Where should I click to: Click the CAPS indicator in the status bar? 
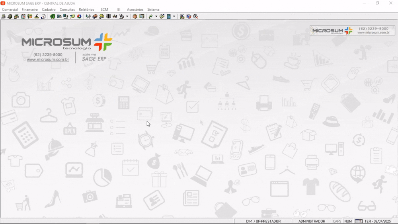[337, 221]
